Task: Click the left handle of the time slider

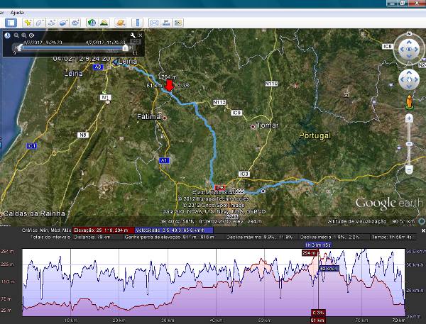Action: (20, 48)
